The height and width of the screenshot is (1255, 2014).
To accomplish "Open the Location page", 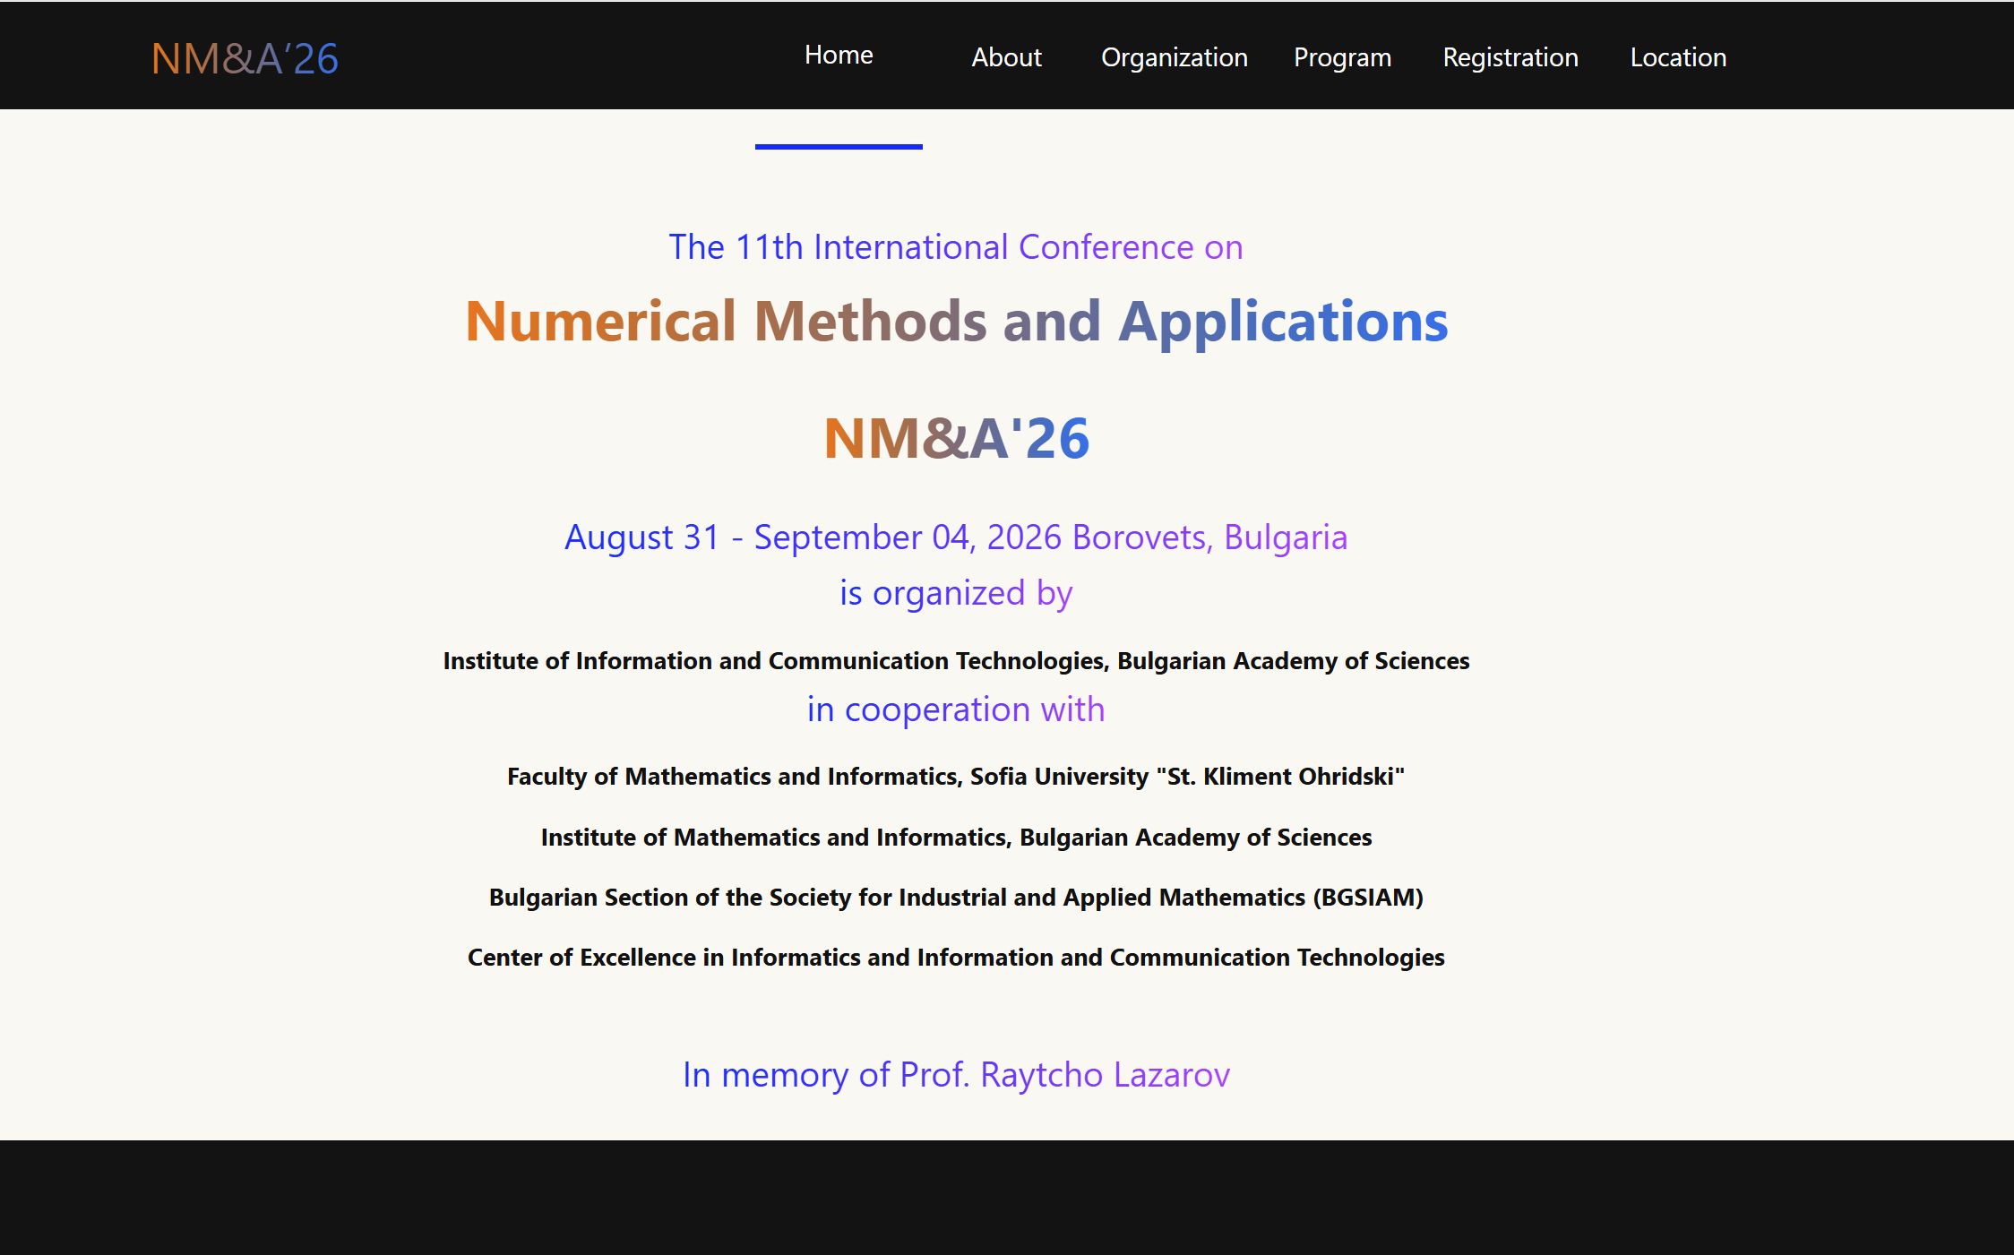I will 1677,57.
